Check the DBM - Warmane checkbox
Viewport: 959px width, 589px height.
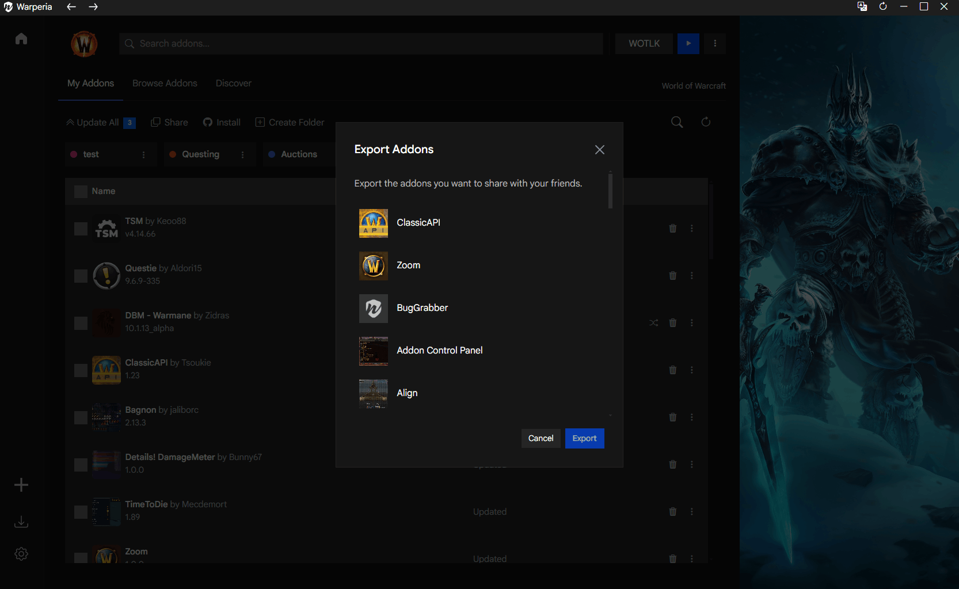coord(81,324)
